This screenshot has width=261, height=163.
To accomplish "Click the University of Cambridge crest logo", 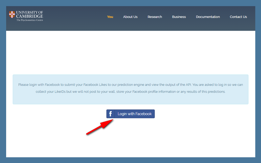I will [12, 15].
